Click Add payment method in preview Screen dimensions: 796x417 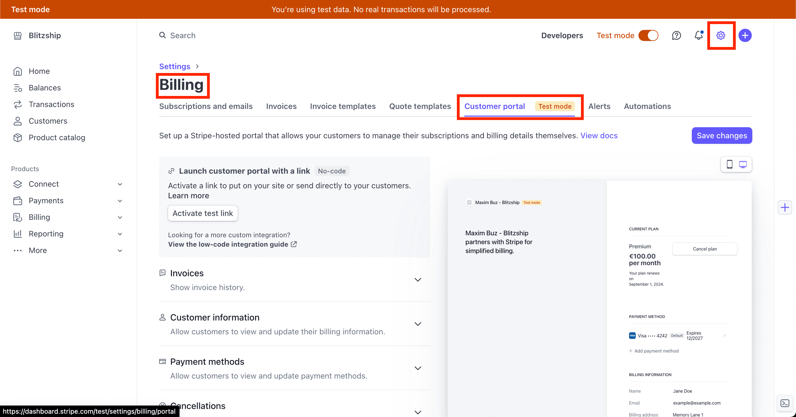coord(654,351)
